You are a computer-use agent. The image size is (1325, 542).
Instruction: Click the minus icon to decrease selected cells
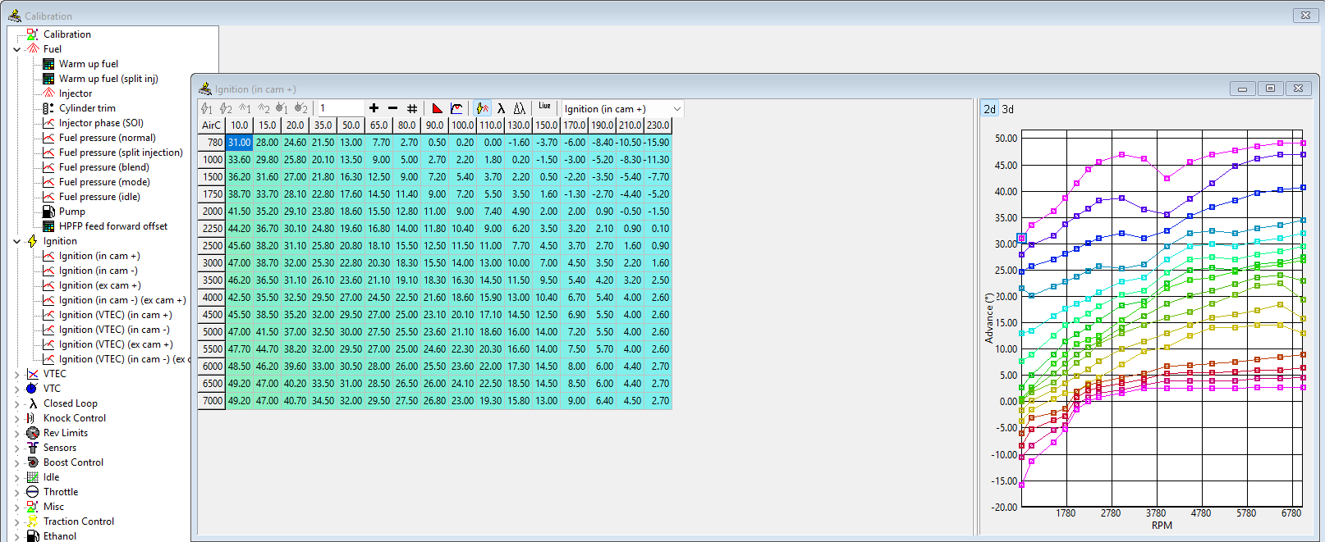tap(392, 108)
